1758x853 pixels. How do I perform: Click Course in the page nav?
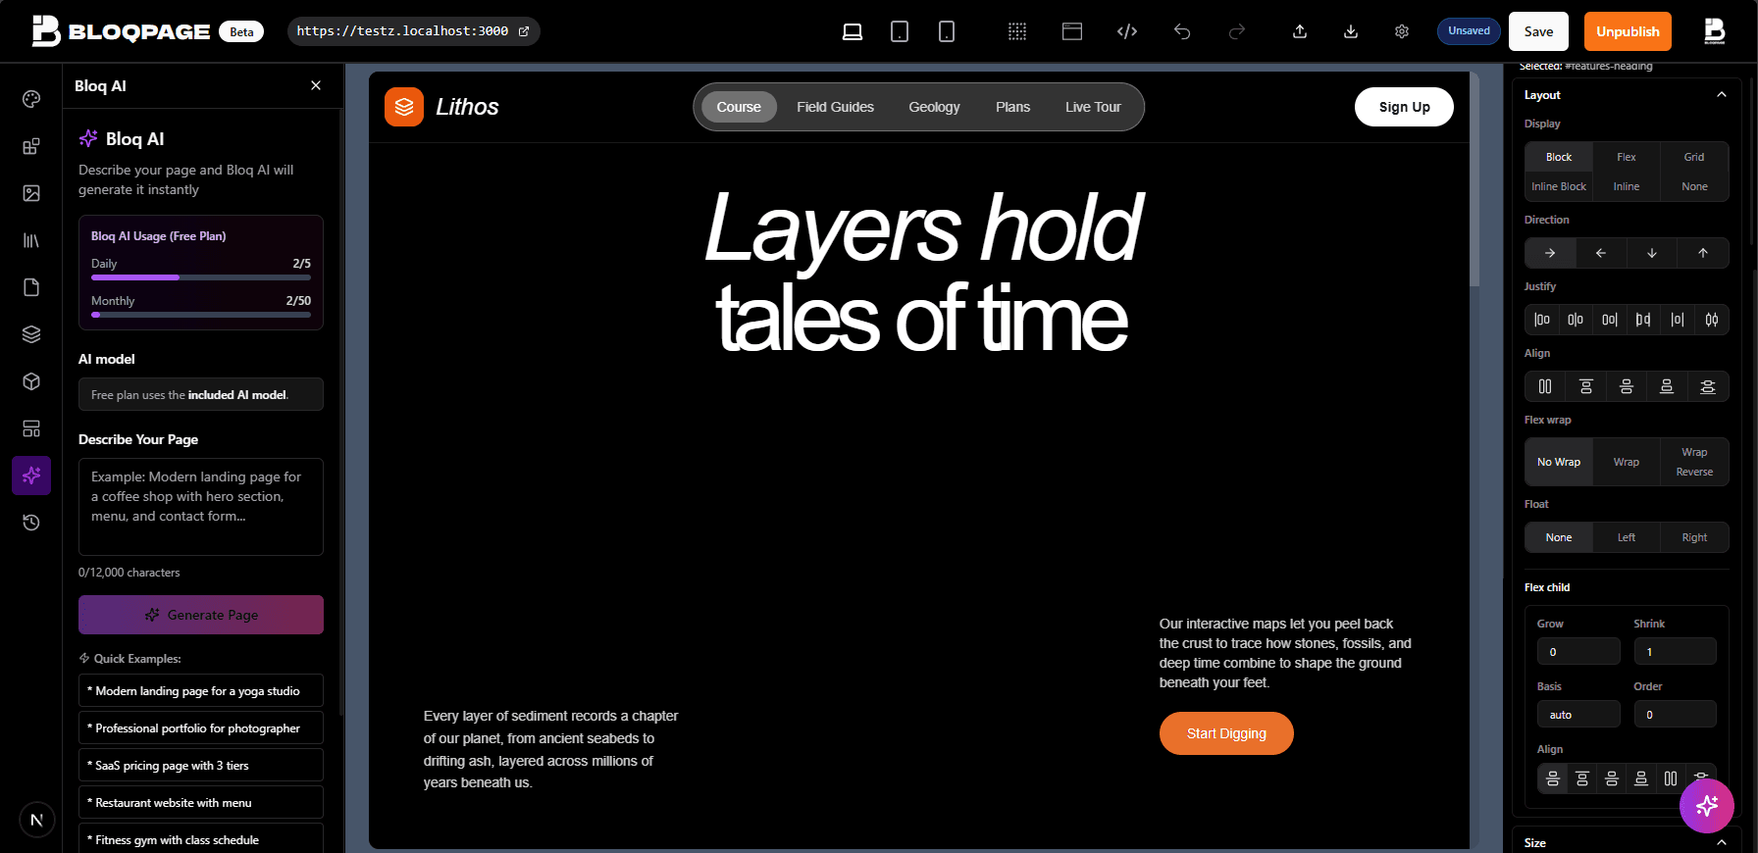click(x=739, y=107)
